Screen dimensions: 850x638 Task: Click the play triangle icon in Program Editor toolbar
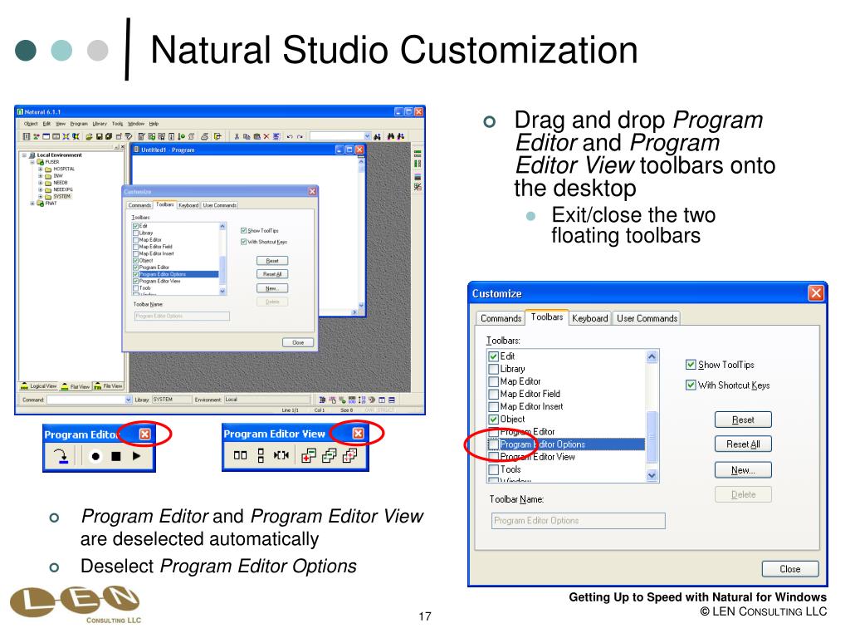136,456
